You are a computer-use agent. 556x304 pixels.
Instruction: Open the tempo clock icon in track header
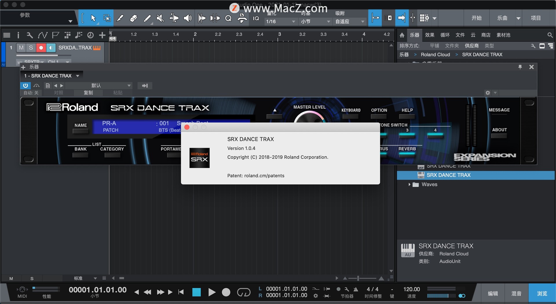[90, 35]
